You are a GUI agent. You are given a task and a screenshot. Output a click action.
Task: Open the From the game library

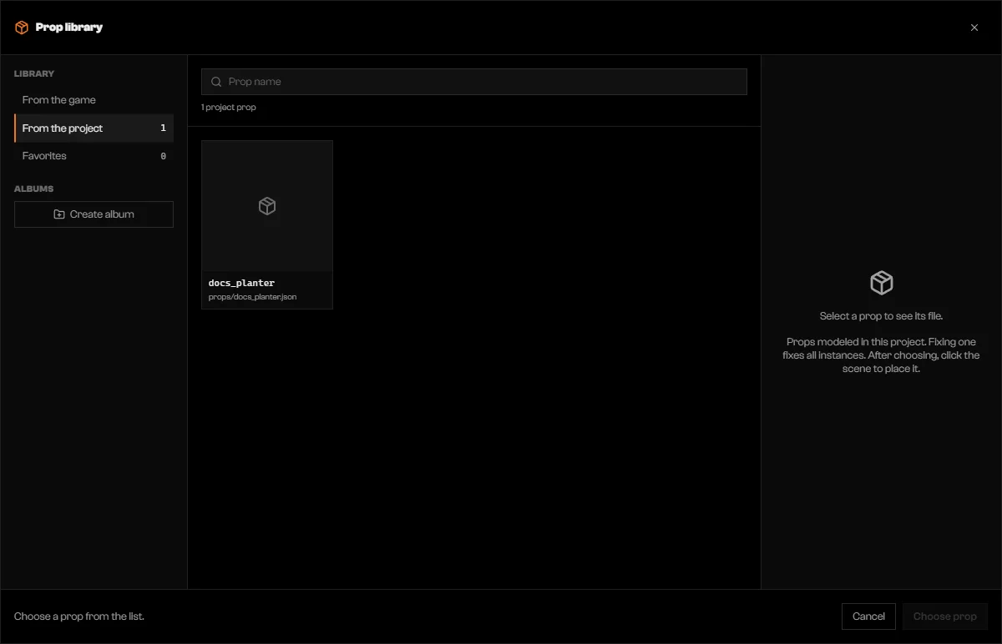coord(94,100)
